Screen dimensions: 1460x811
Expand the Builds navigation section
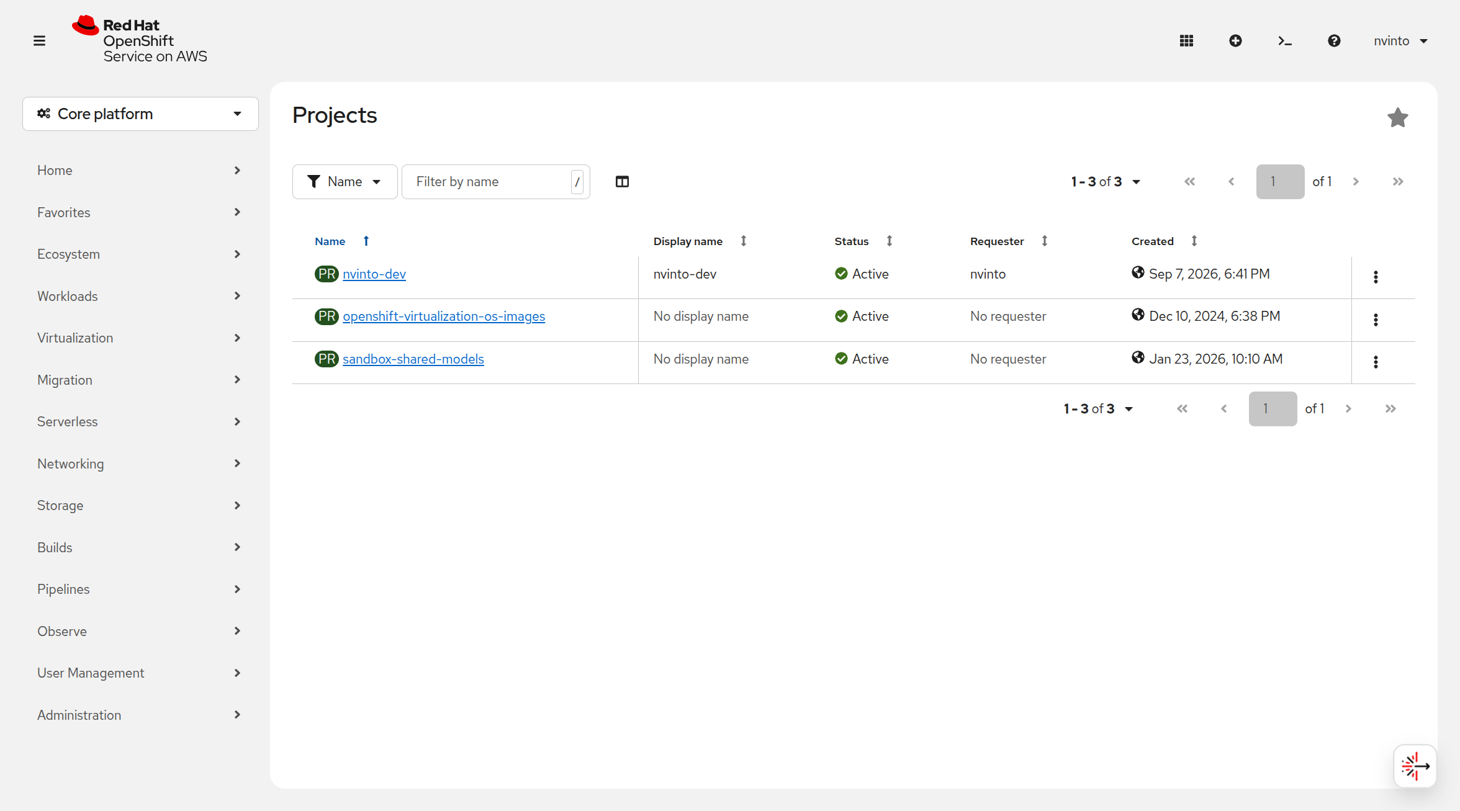pyautogui.click(x=139, y=547)
